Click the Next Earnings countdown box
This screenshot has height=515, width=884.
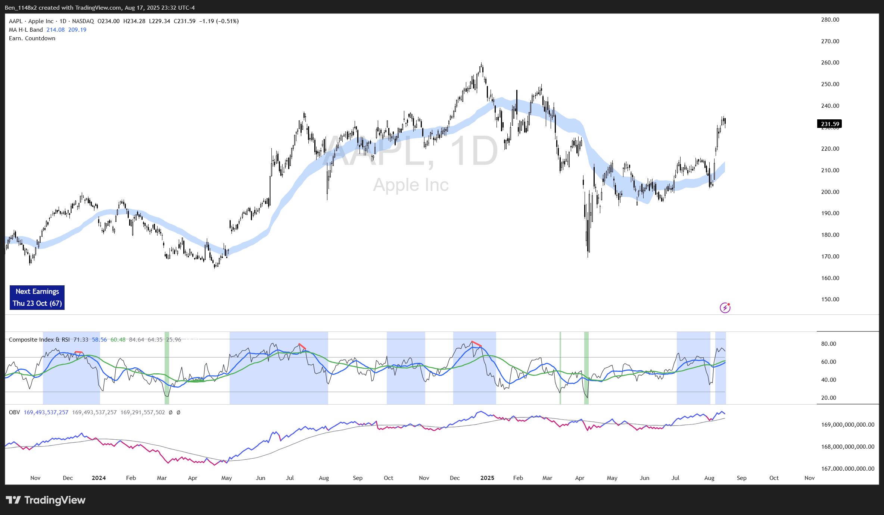tap(37, 297)
